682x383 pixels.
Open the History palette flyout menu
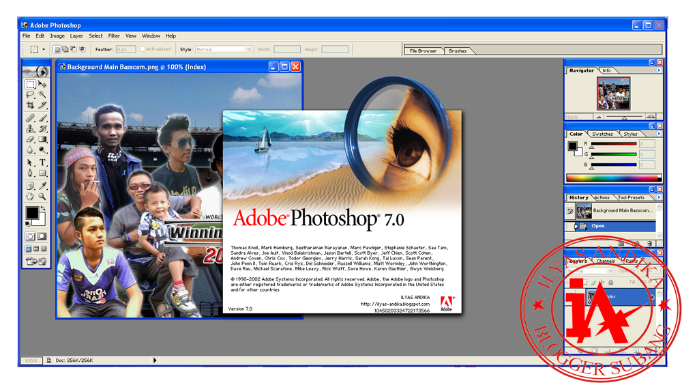(x=659, y=197)
